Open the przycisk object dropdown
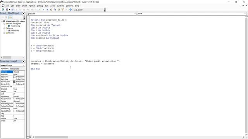The width and height of the screenshot is (248, 139). (135, 14)
